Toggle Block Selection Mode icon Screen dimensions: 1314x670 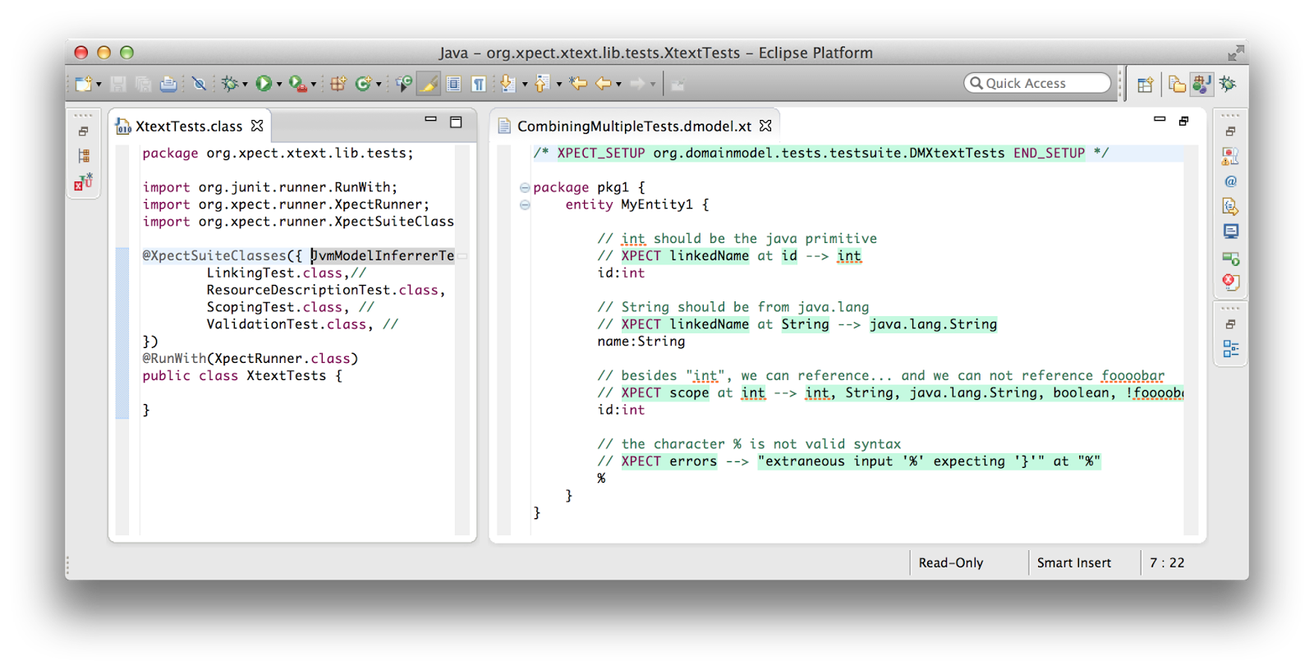(x=453, y=84)
